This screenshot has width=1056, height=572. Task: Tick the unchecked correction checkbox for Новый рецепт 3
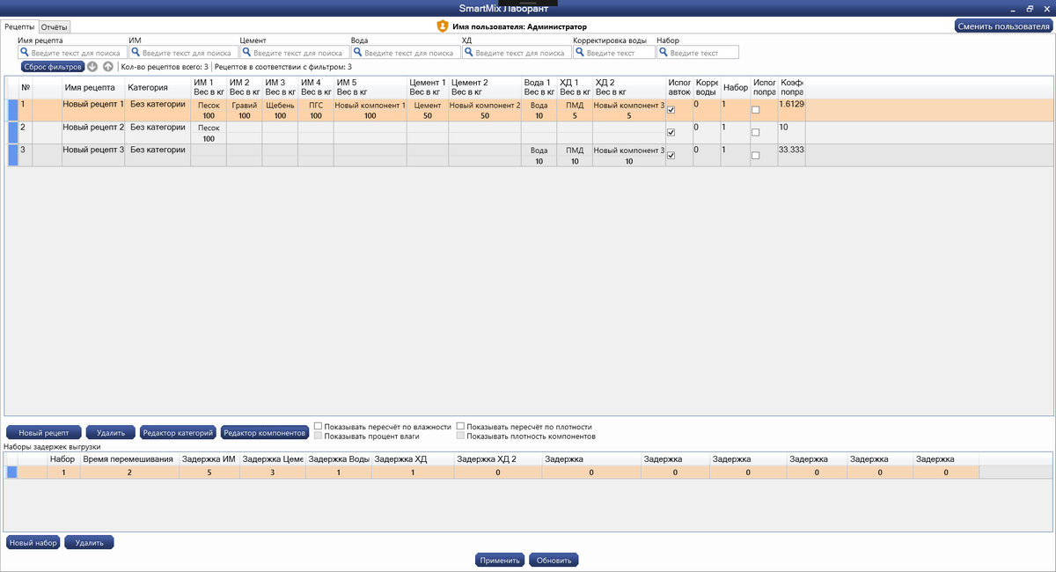coord(755,156)
